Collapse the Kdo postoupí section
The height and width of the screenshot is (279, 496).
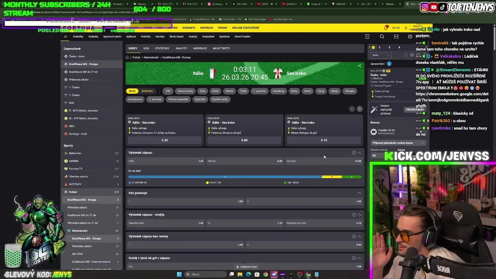(x=359, y=193)
